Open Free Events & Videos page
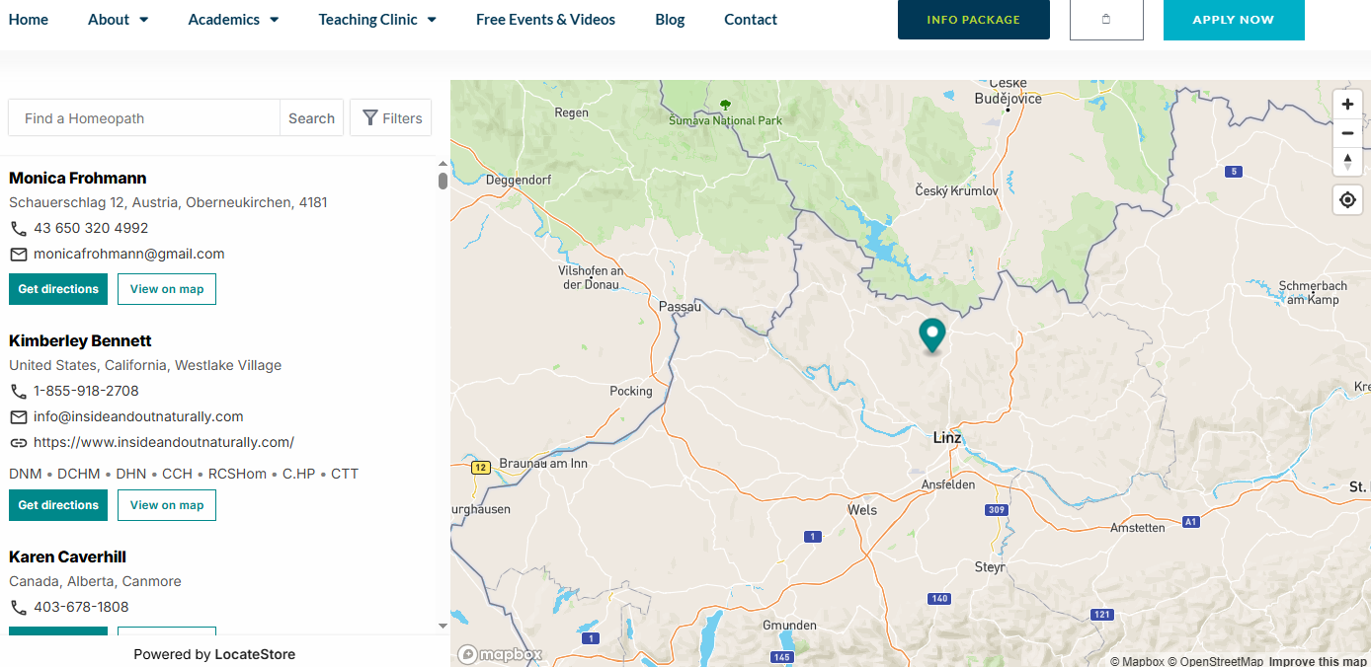1371x667 pixels. (x=545, y=20)
